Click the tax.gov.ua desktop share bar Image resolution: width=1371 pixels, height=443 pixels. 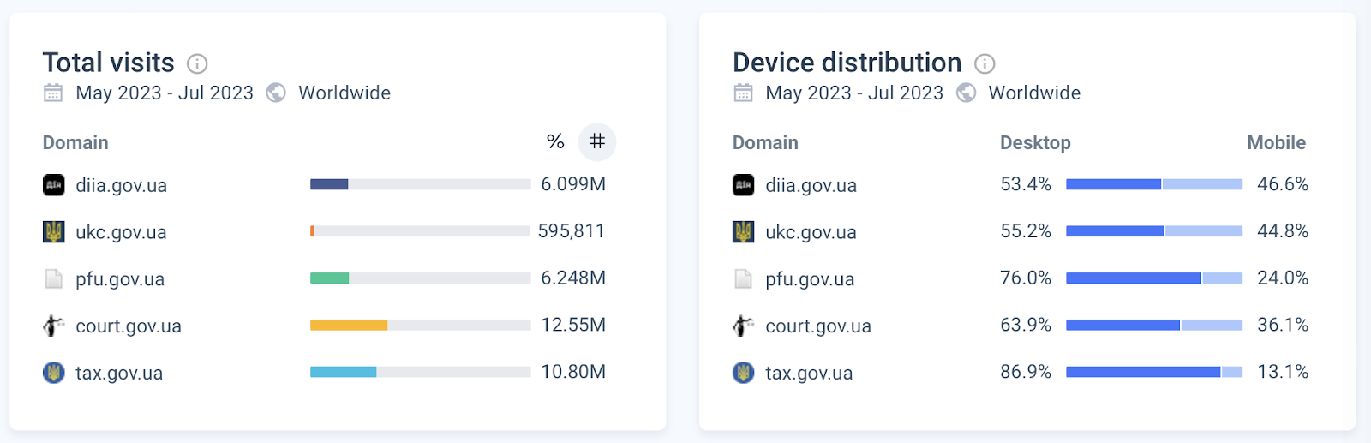click(x=1143, y=372)
